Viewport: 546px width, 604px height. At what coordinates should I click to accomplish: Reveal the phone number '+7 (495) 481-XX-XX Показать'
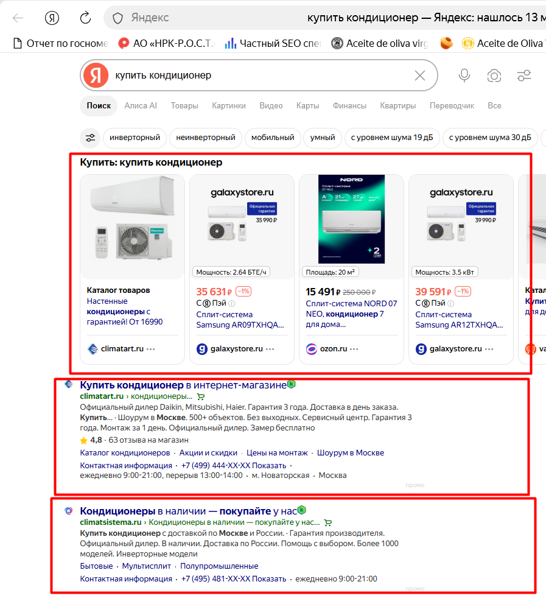[x=234, y=579]
